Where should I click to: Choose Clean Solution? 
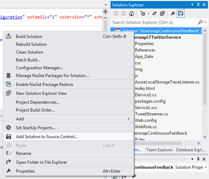68,52
